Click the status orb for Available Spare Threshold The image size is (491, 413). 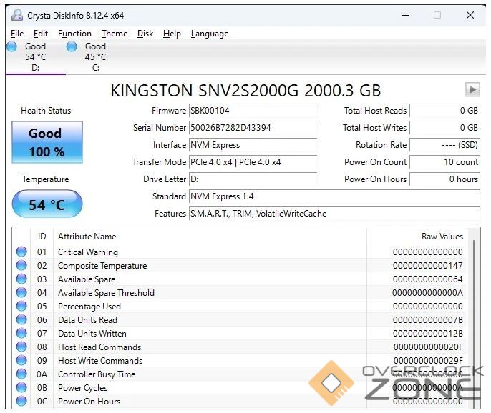pyautogui.click(x=21, y=293)
